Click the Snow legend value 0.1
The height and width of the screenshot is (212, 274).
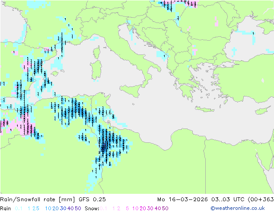click(103, 209)
